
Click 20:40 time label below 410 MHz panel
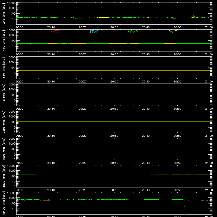(146, 55)
